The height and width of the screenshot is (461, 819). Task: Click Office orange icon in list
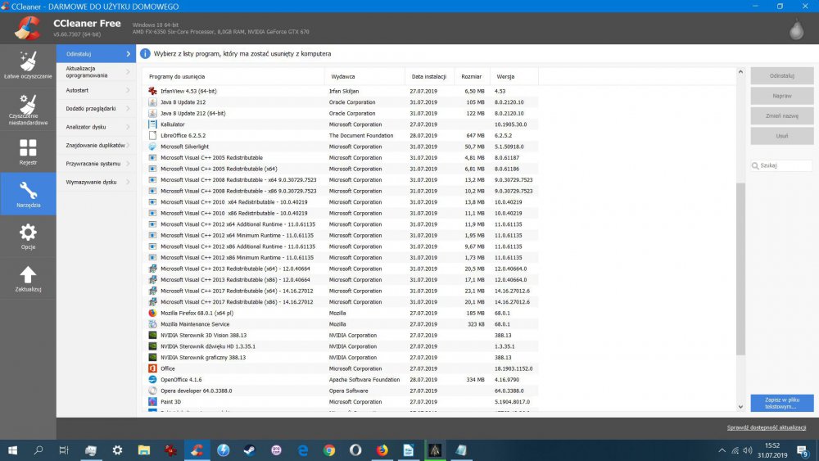152,368
